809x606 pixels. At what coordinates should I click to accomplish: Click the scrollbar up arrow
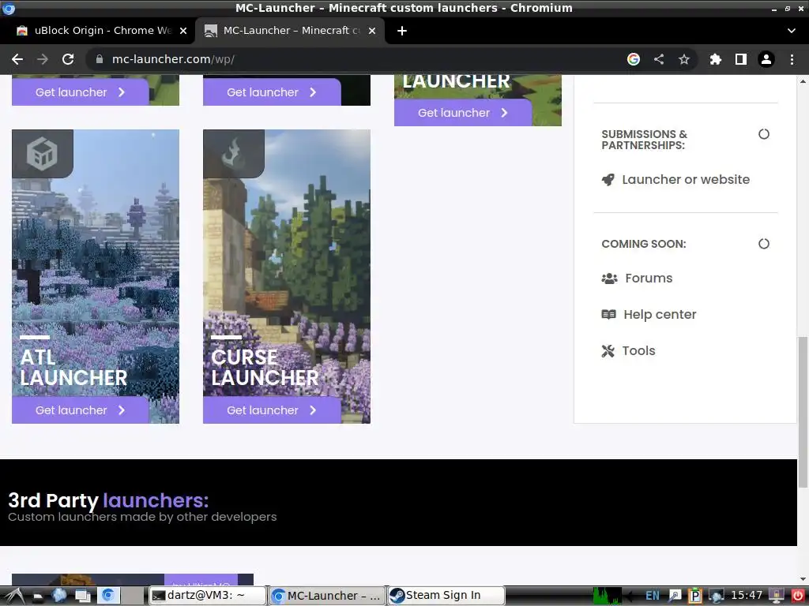803,81
